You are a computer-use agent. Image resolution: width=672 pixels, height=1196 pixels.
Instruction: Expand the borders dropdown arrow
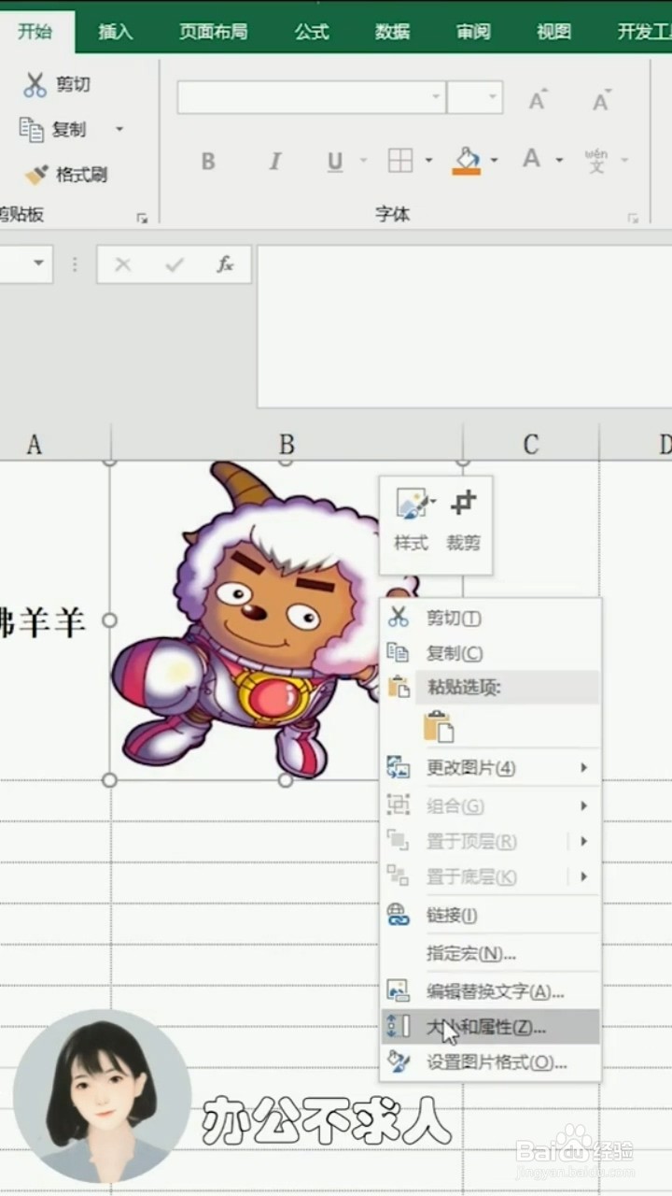point(428,161)
